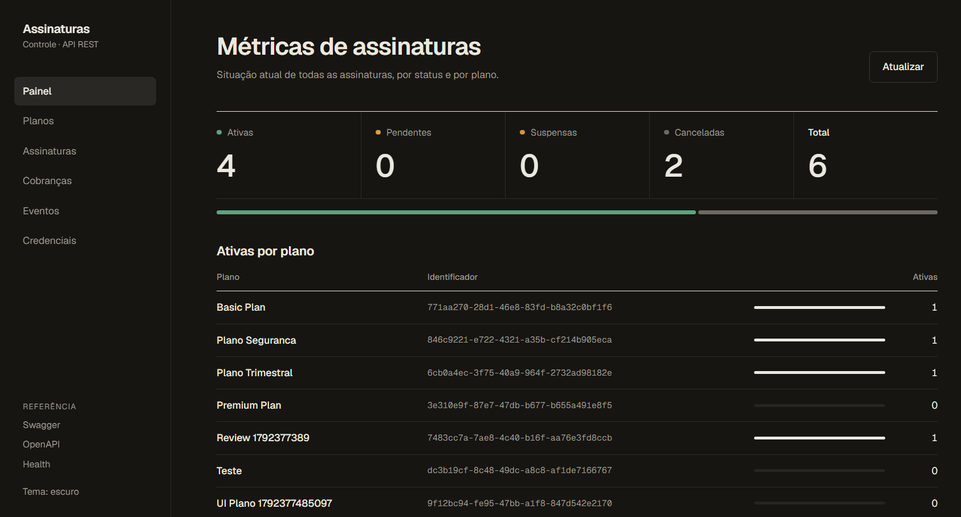Click the Ativas metric card

tap(288, 155)
